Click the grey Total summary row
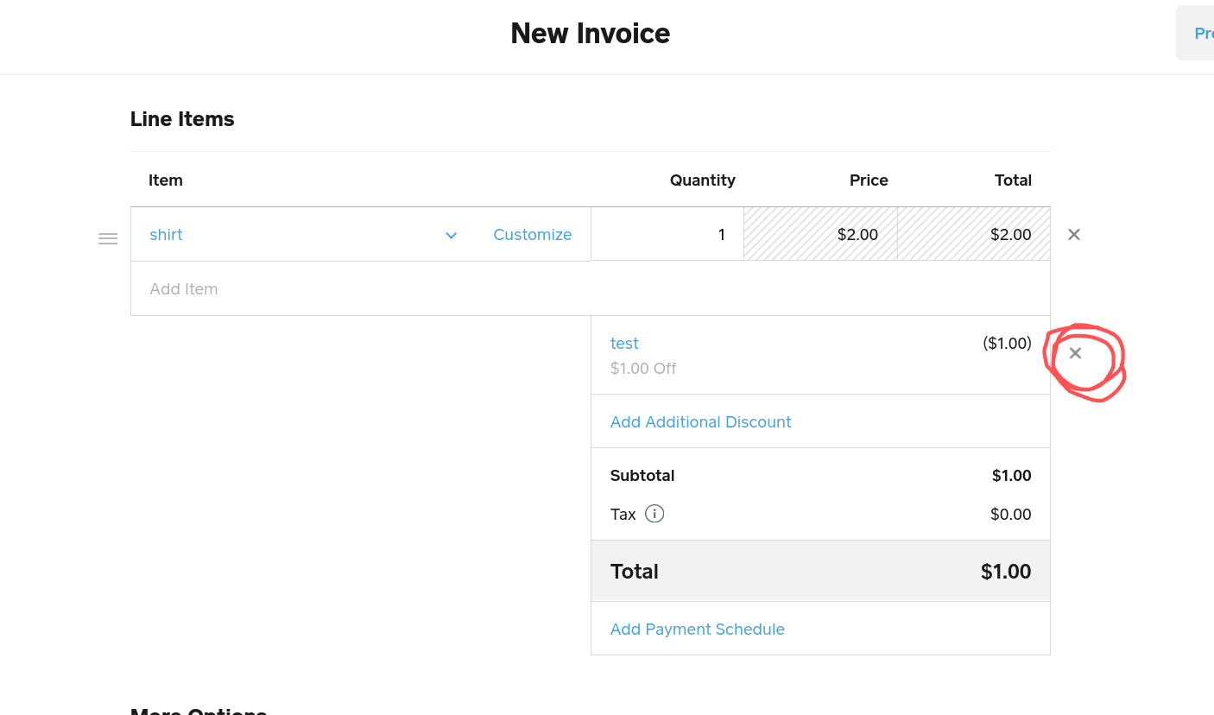The width and height of the screenshot is (1214, 715). point(820,572)
